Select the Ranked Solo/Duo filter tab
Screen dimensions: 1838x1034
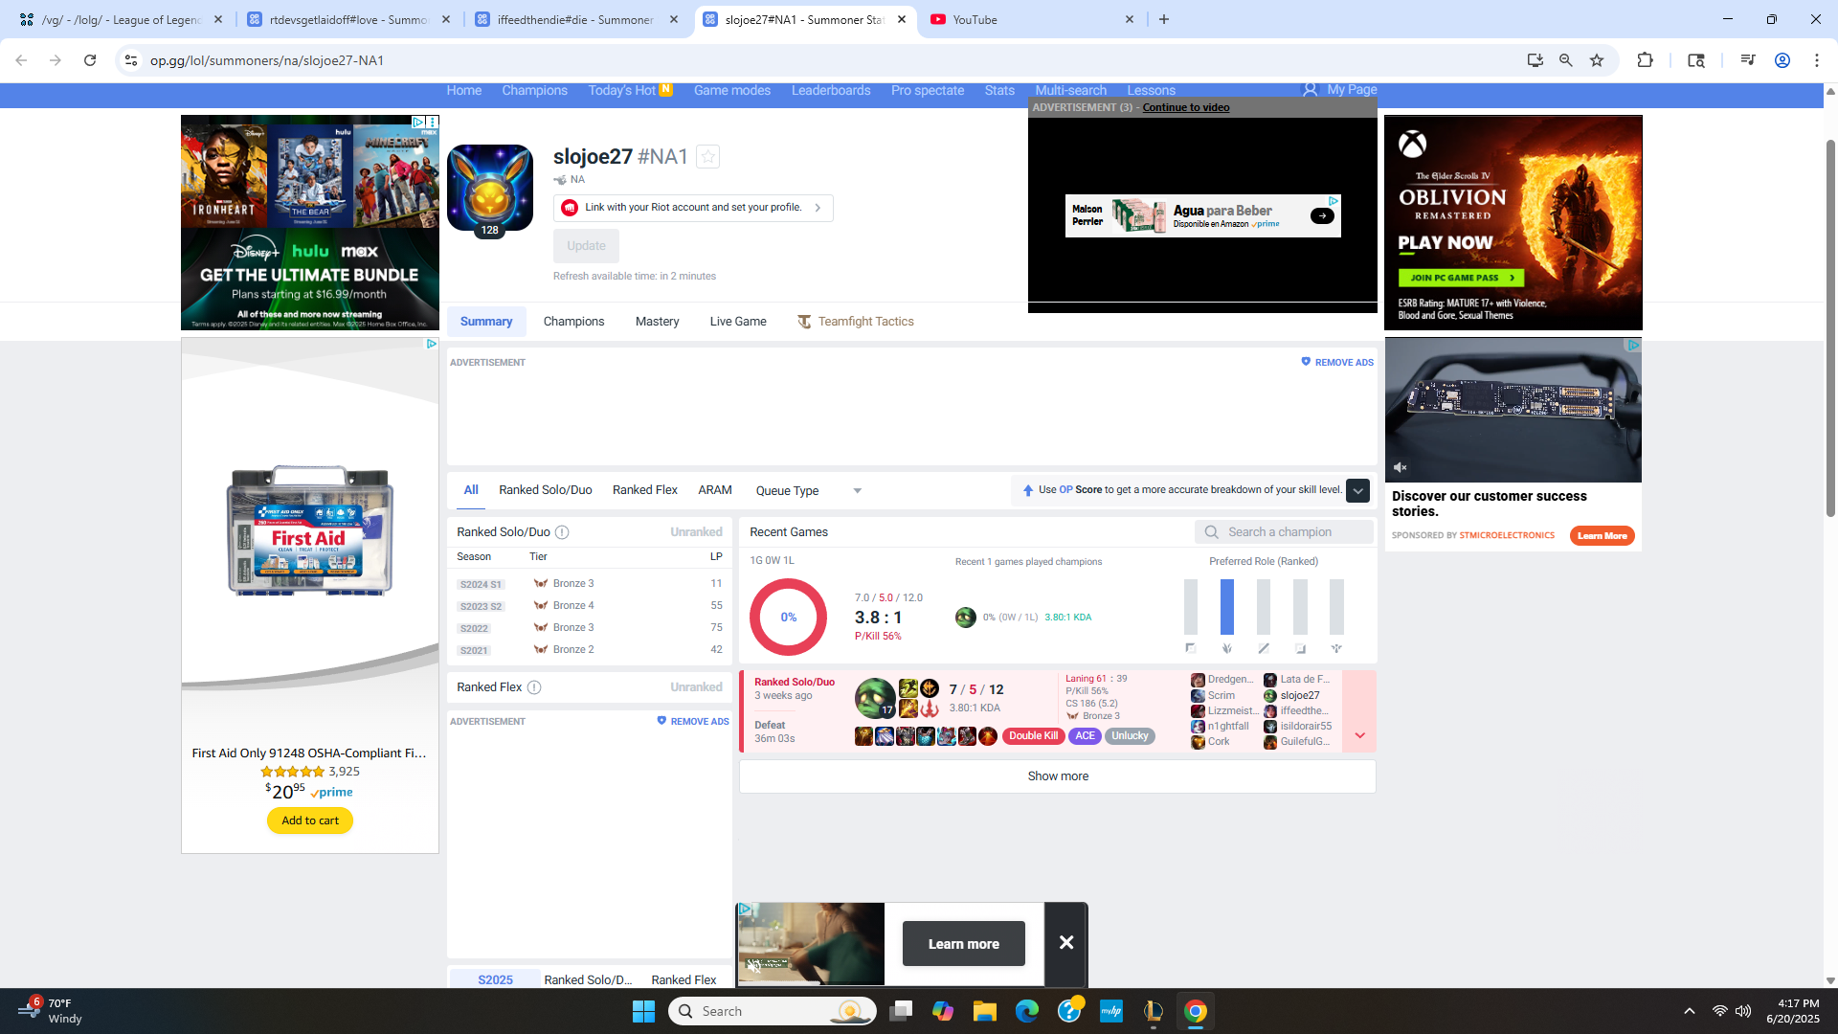click(x=545, y=490)
